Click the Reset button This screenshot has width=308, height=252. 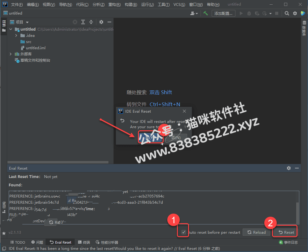pyautogui.click(x=286, y=232)
